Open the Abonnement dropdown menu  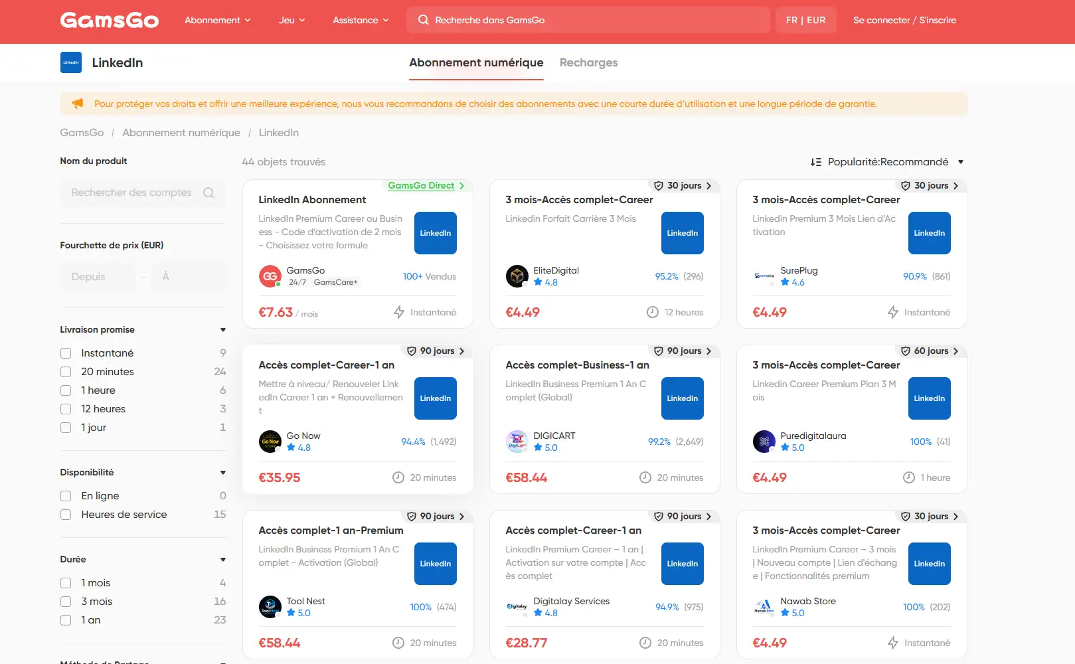(218, 20)
